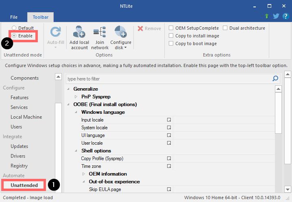Viewport: 292px width, 202px height.
Task: Check the Dual architecture checkbox
Action: tap(225, 28)
